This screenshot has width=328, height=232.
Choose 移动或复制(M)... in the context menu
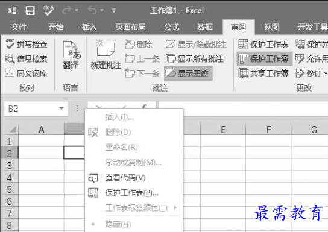point(134,163)
